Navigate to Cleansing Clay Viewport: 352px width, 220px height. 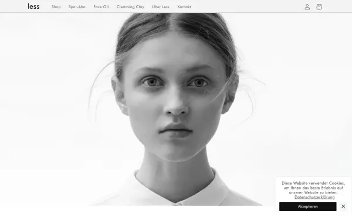point(130,7)
